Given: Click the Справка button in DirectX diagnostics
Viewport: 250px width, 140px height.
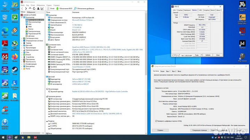Looking at the screenshot, I should [160, 130].
